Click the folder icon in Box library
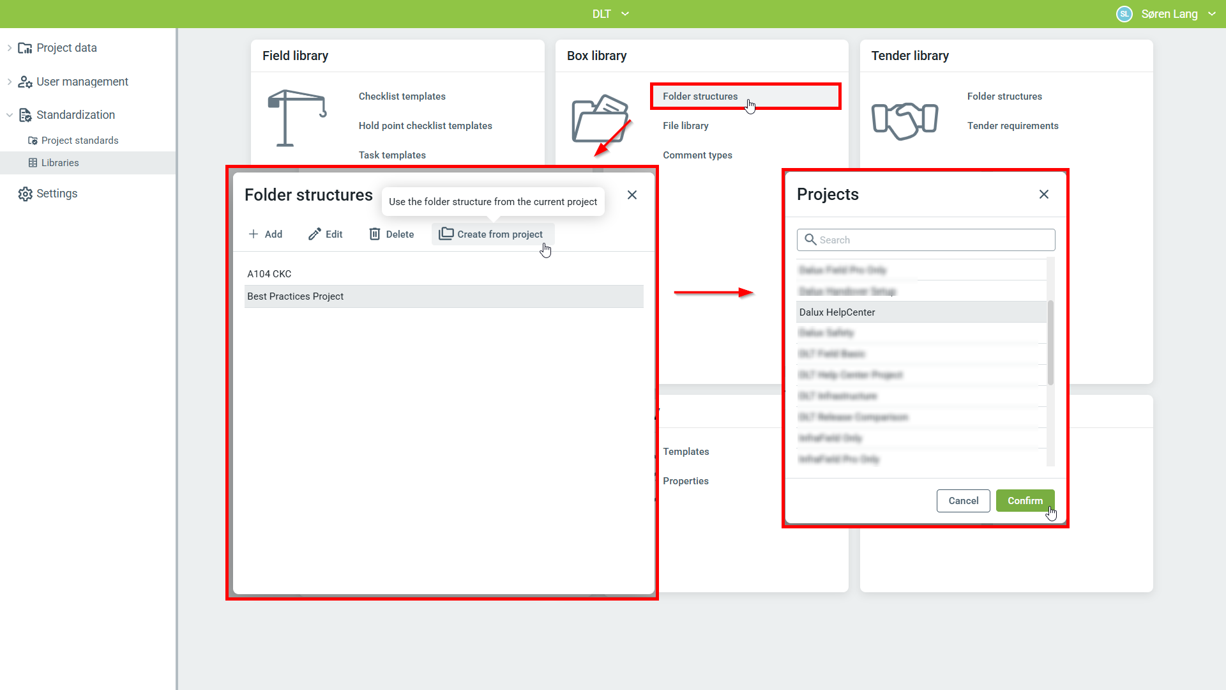 (x=600, y=119)
